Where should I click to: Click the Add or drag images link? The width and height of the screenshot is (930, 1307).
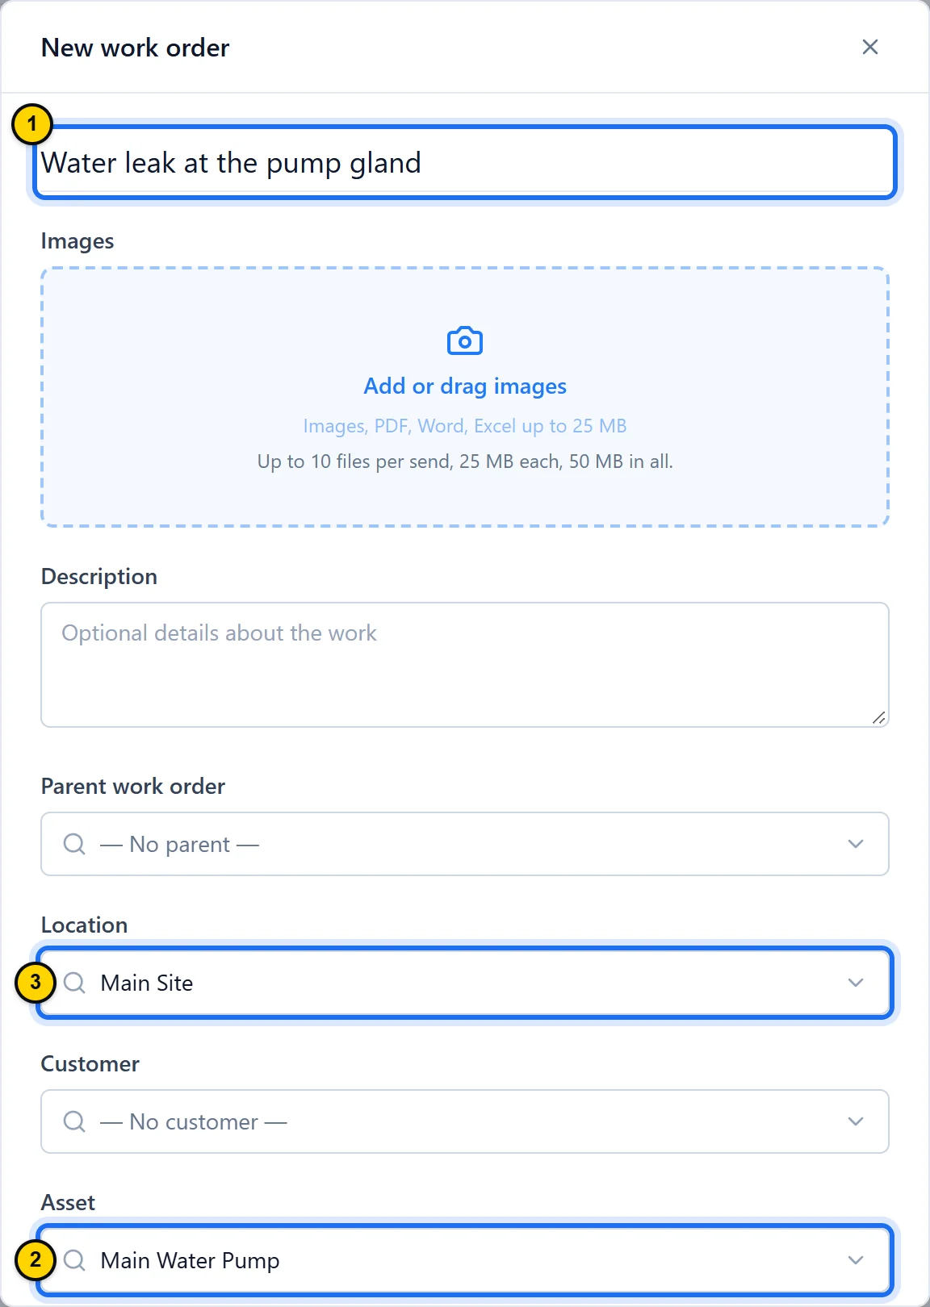[465, 386]
